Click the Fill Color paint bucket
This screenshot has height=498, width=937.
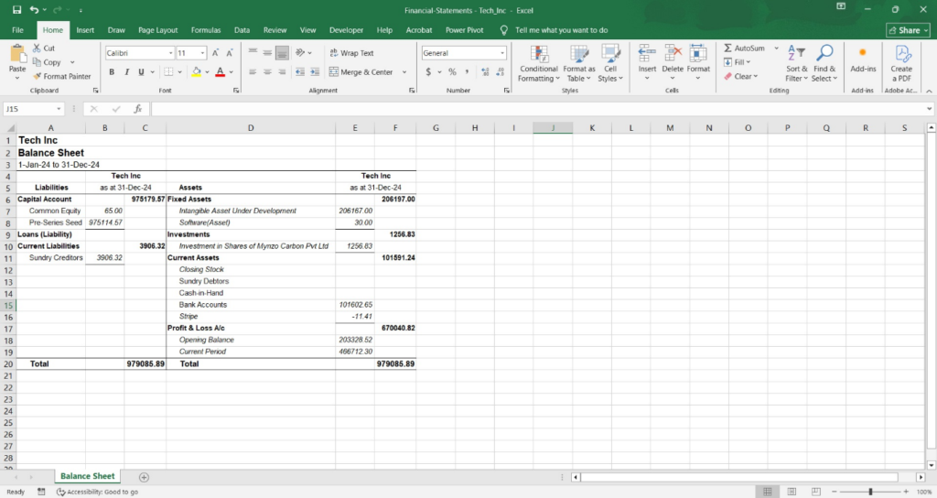pyautogui.click(x=197, y=71)
